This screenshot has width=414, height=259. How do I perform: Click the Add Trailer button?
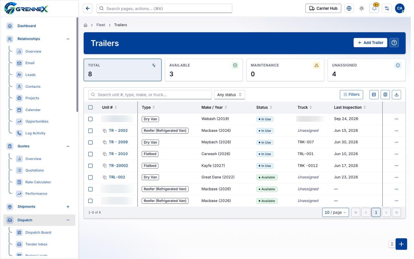click(370, 43)
